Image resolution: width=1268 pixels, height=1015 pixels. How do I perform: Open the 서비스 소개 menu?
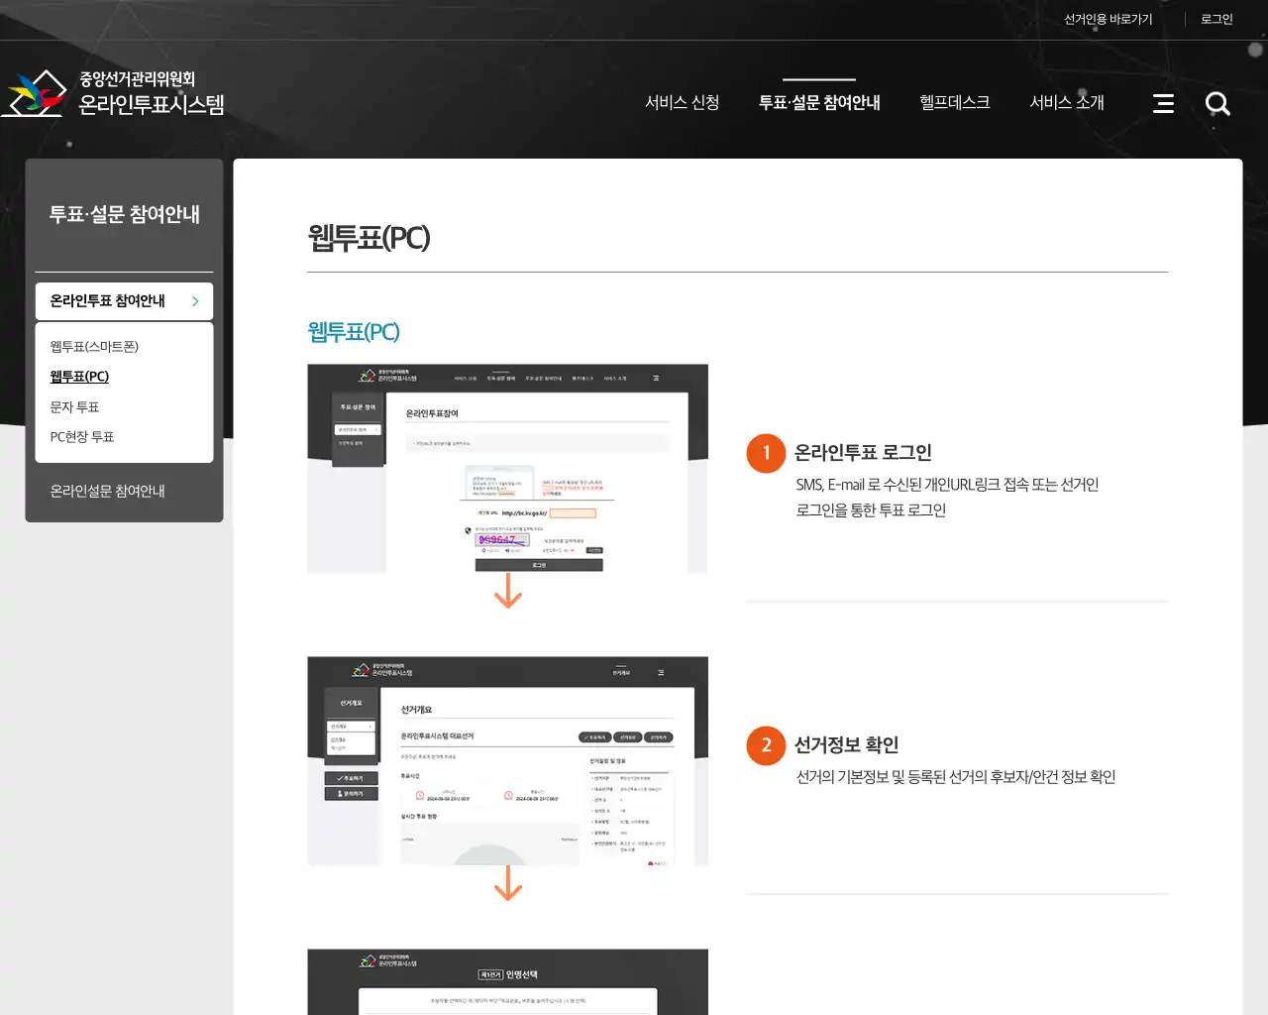tap(1066, 102)
